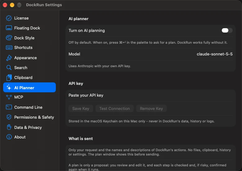
Task: Click the 'AI planner' section heading
Action: click(x=78, y=19)
